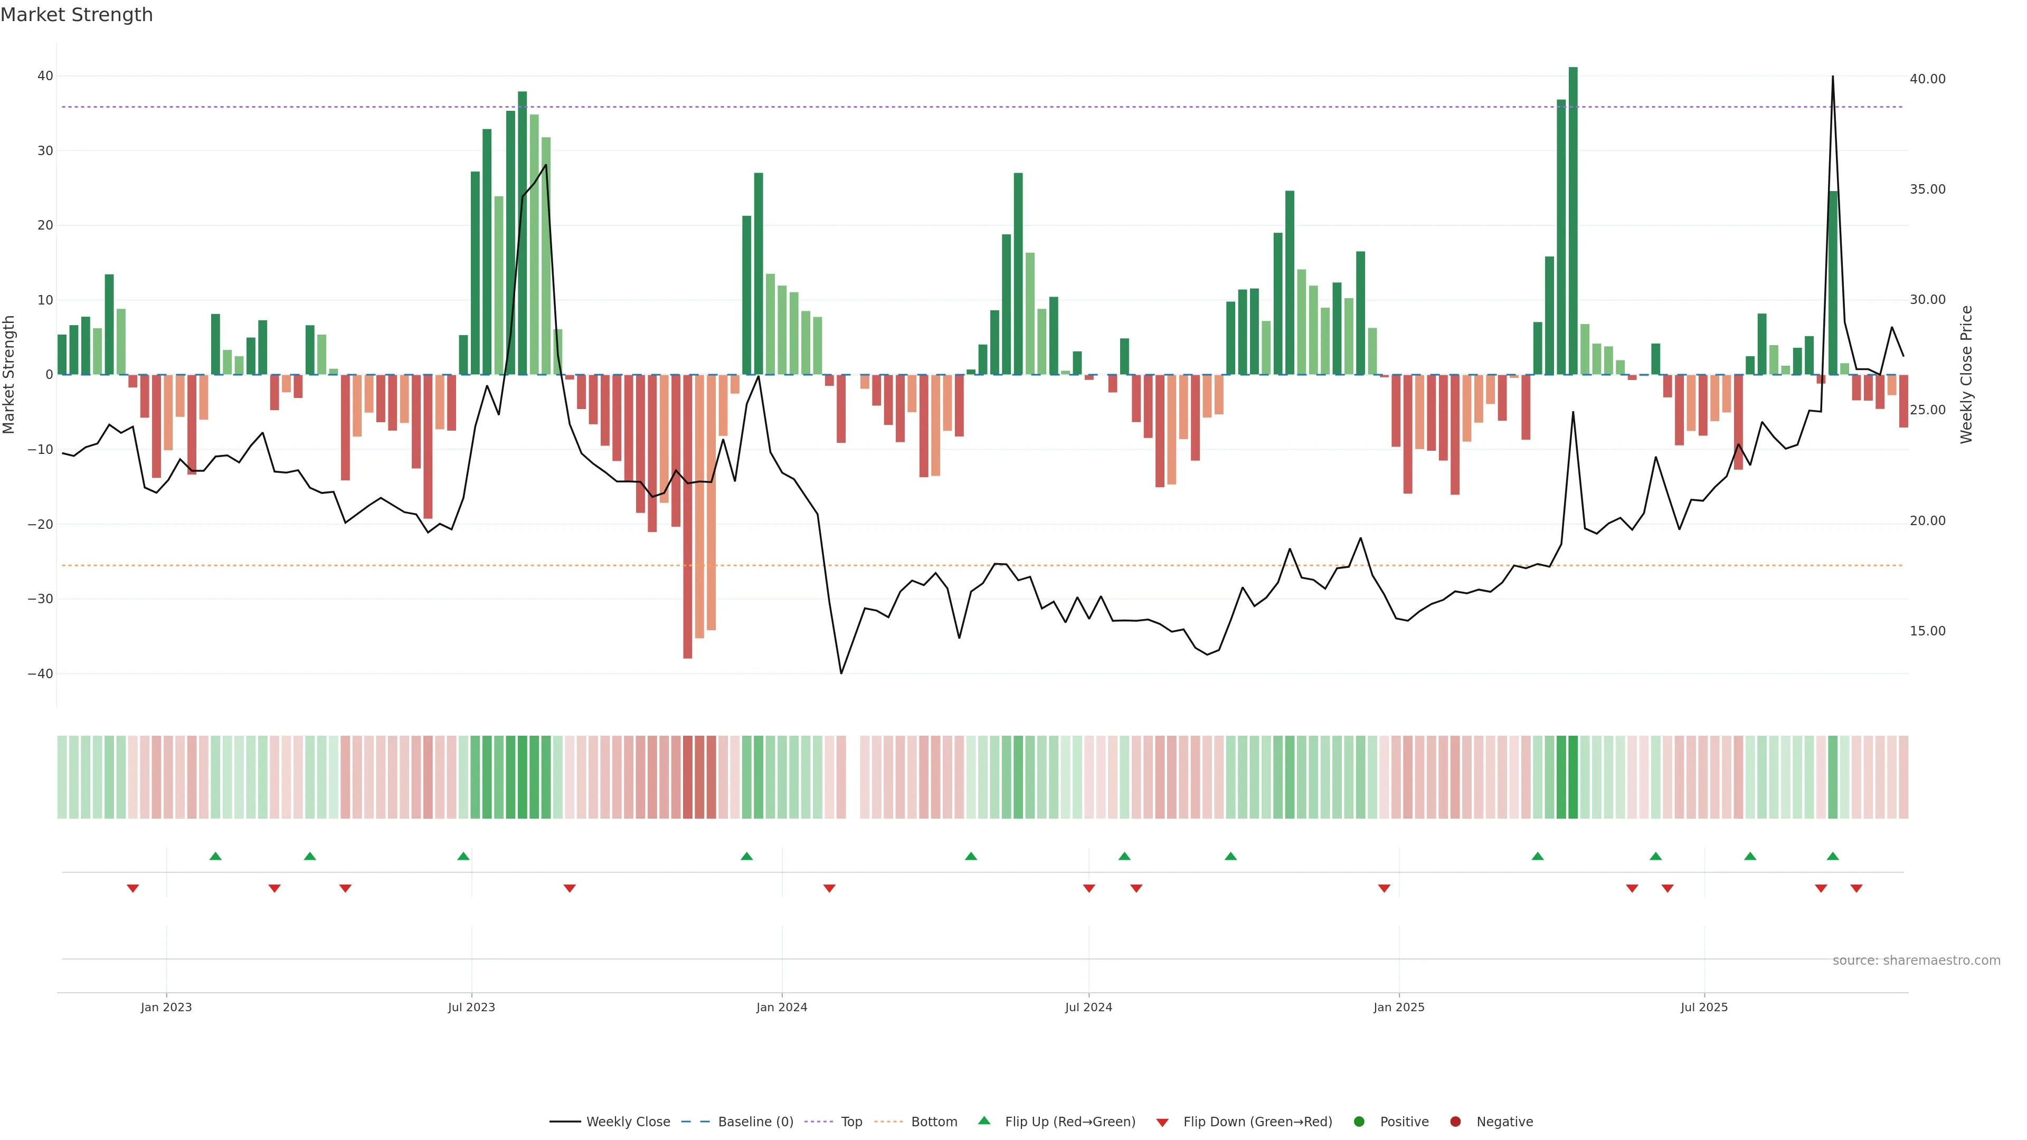Click the green Flip Up triangle legend icon
The width and height of the screenshot is (2027, 1140).
click(983, 1121)
